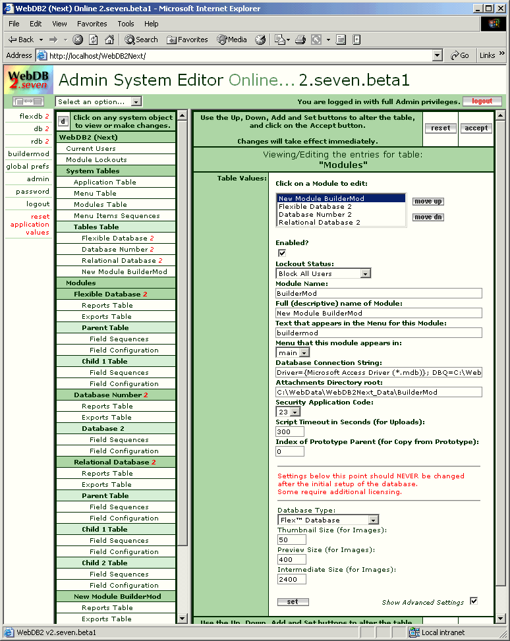Open the Tools menu
Viewport: 510px width, 641px height.
pos(126,24)
